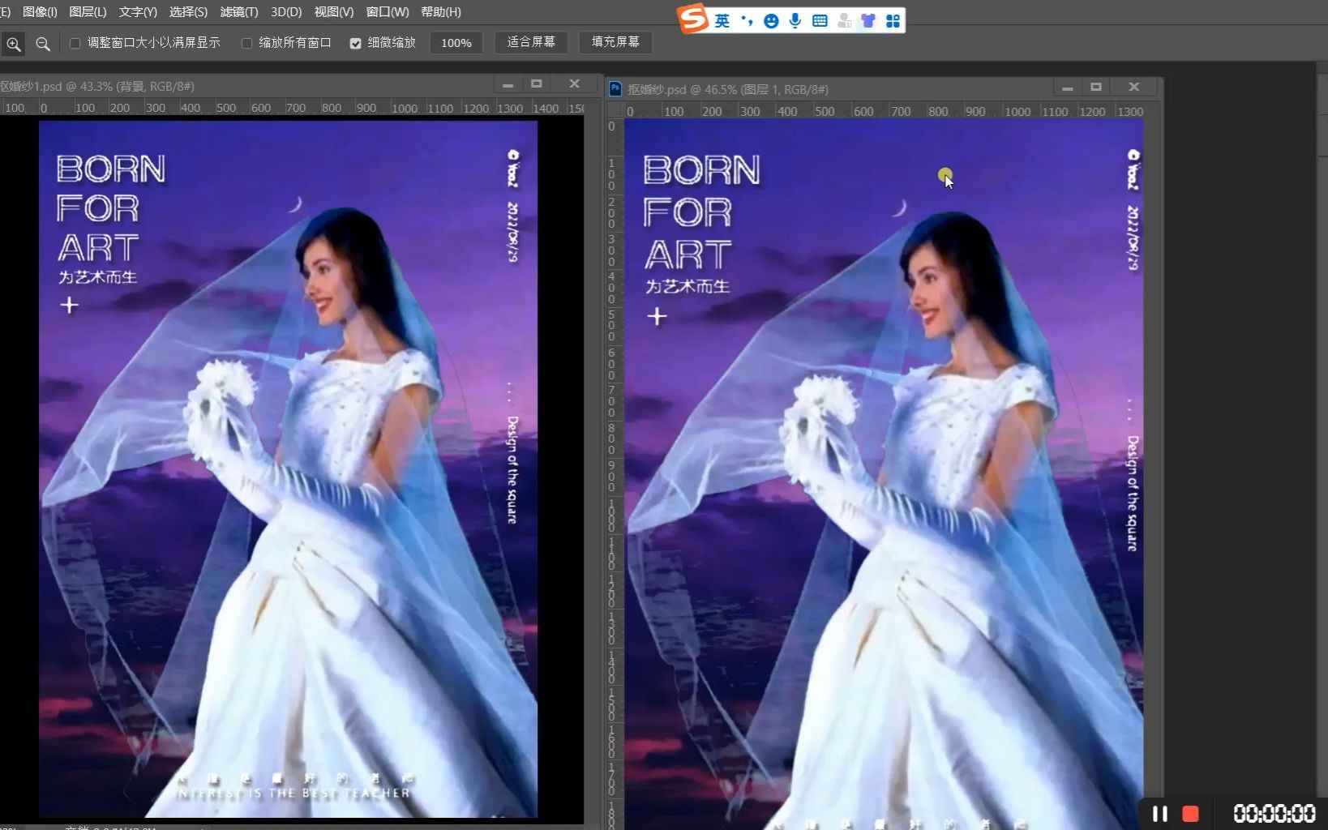Close the 抠婚纱.psd document window
The height and width of the screenshot is (830, 1328).
pyautogui.click(x=1133, y=88)
